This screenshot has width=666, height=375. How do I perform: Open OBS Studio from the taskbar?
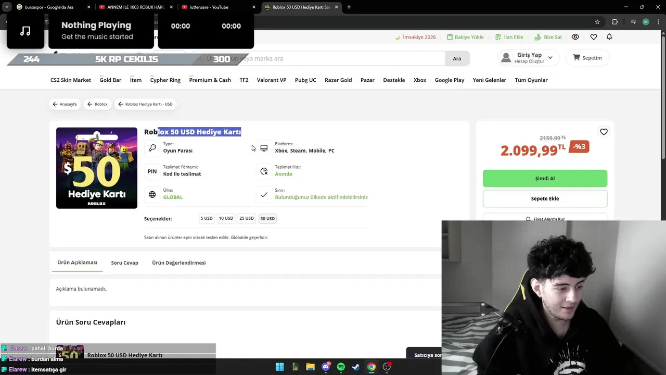[x=387, y=367]
